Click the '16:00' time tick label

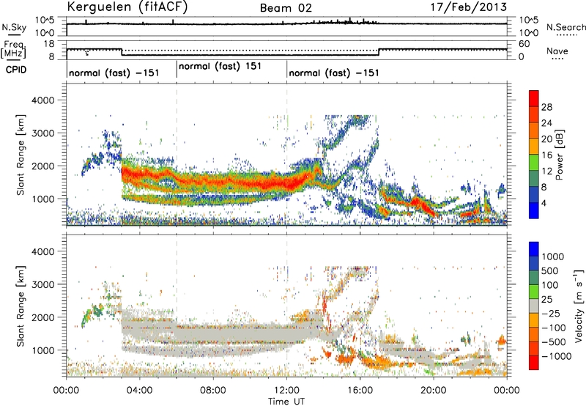point(360,391)
